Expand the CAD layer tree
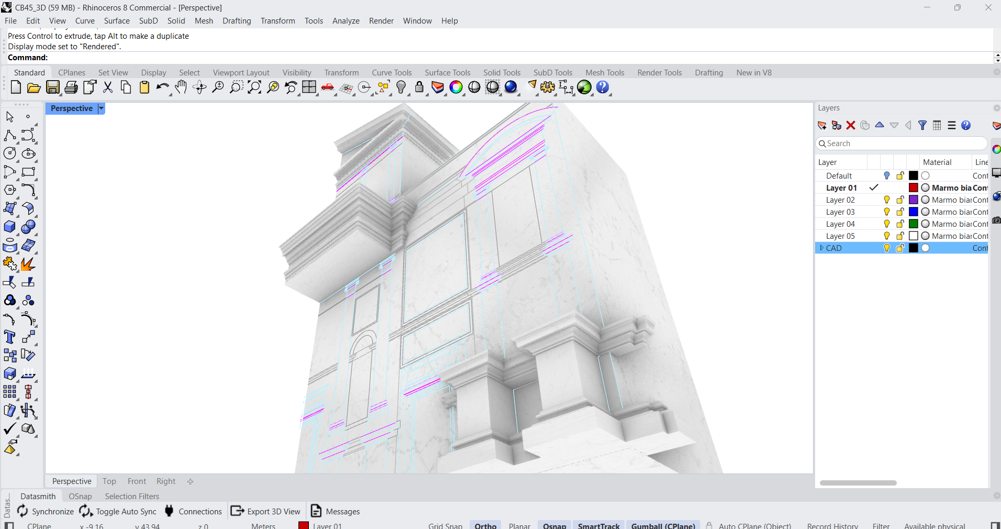Screen dimensions: 1001x529 (x=821, y=248)
